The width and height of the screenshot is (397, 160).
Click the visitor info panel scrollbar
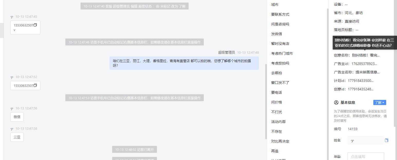(x=395, y=63)
